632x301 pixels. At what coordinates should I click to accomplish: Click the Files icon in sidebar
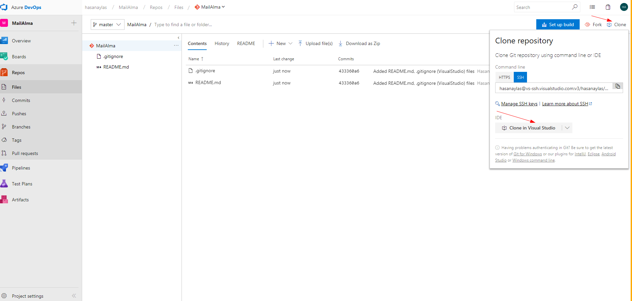click(x=4, y=87)
